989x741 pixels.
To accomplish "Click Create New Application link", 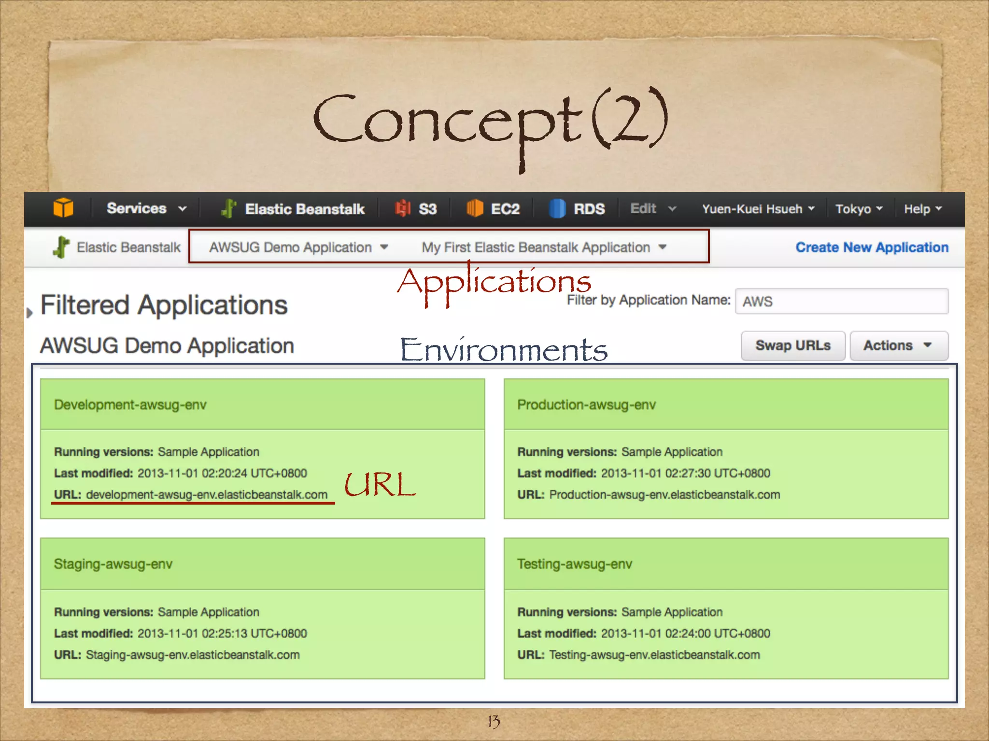I will 872,247.
